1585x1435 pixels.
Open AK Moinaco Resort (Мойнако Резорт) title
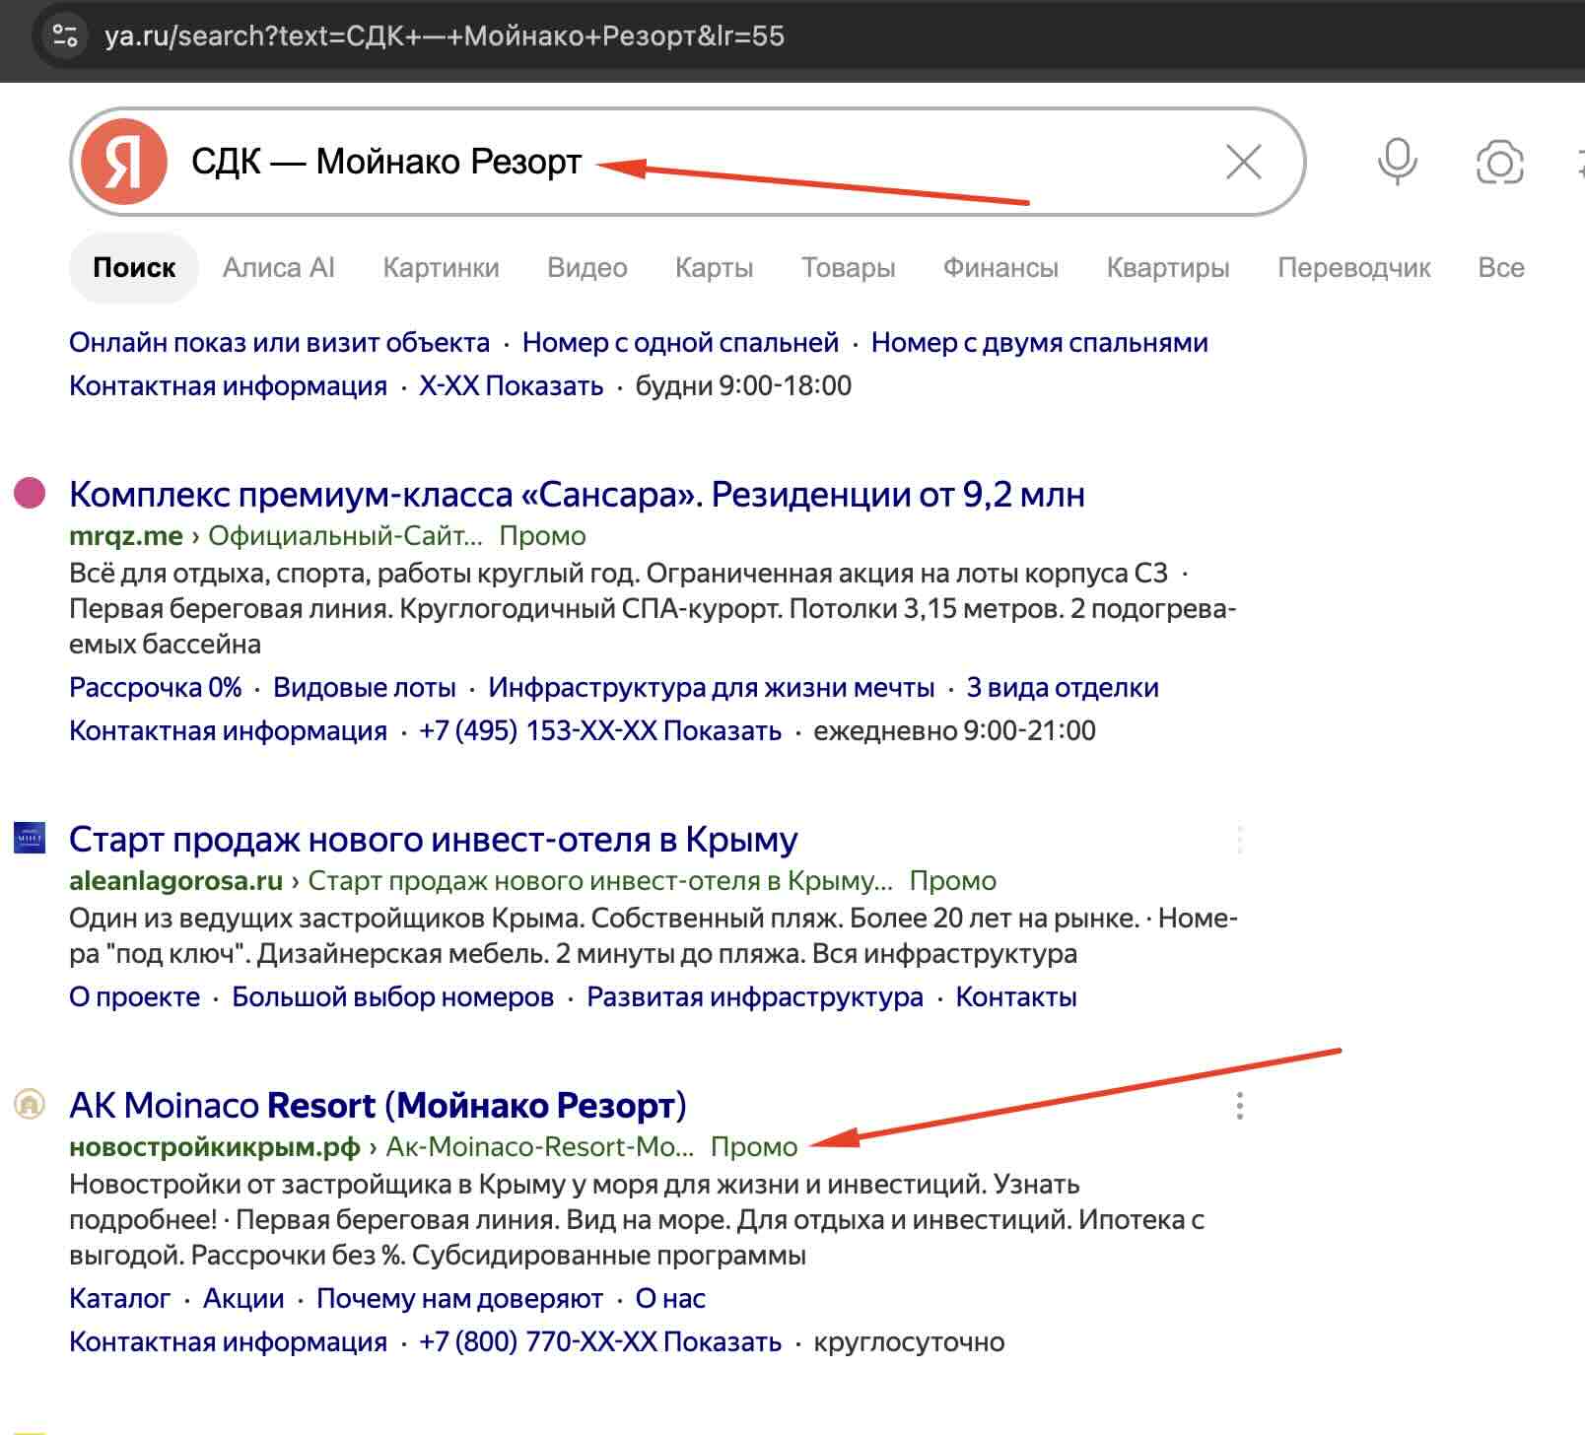(x=378, y=1106)
